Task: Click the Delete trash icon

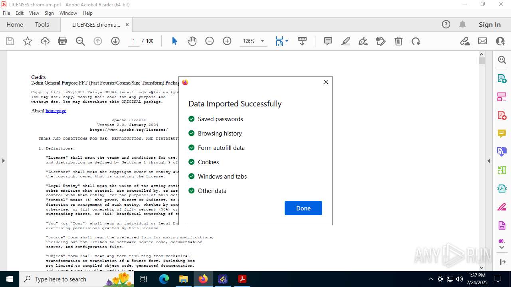Action: (x=398, y=41)
